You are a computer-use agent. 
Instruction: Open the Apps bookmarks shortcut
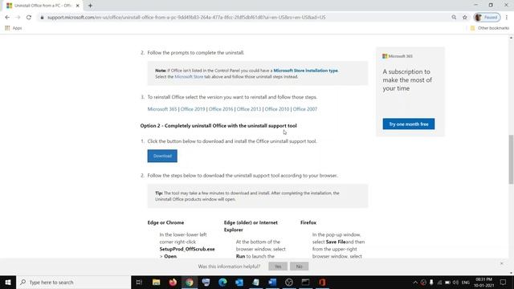[14, 28]
